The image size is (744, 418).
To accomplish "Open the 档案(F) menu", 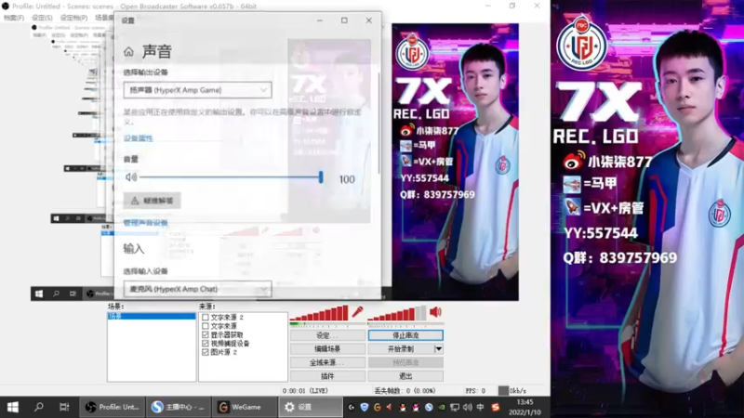I will [x=14, y=18].
